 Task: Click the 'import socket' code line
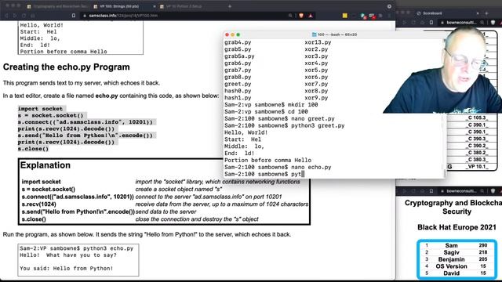tap(40, 109)
